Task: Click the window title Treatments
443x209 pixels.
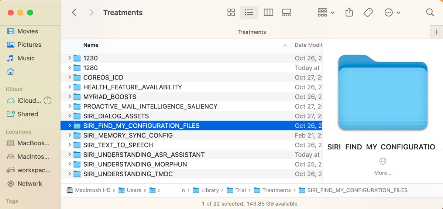Action: click(123, 13)
